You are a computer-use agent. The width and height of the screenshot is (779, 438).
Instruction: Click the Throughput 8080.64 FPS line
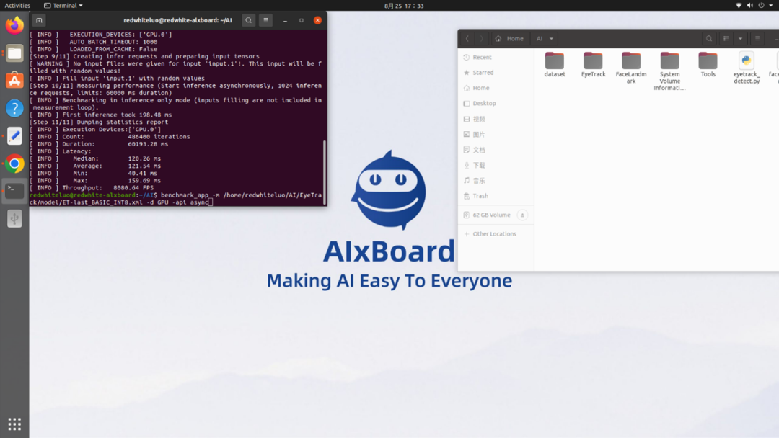tap(92, 188)
